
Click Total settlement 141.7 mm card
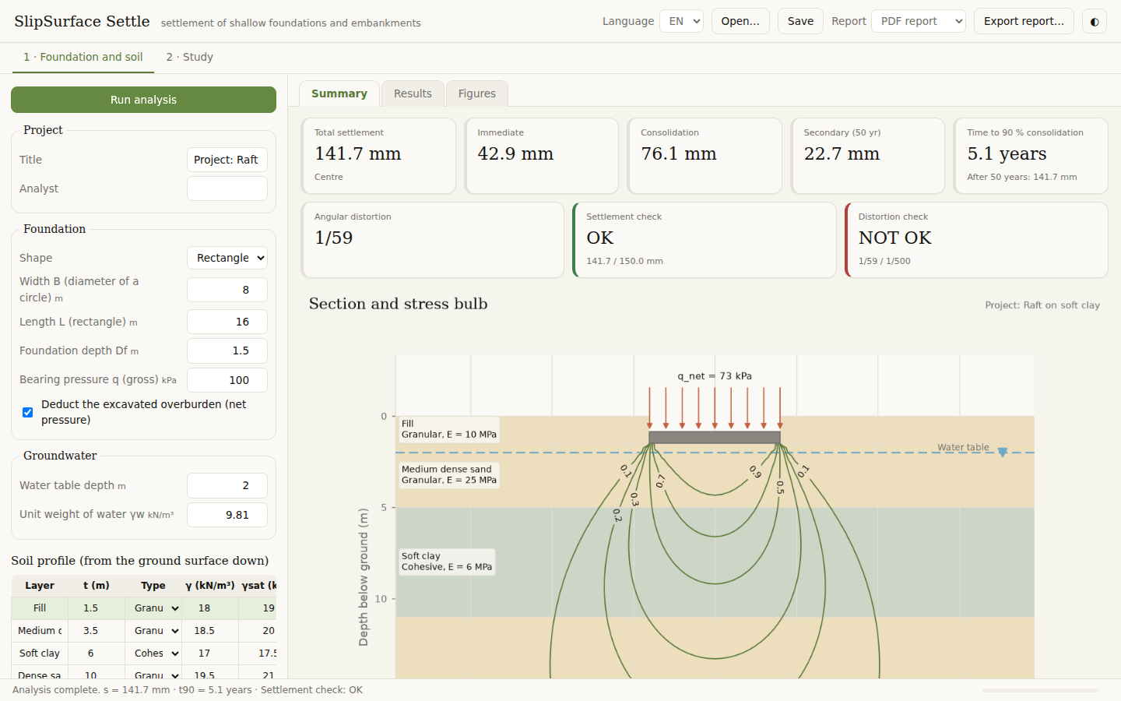click(378, 156)
